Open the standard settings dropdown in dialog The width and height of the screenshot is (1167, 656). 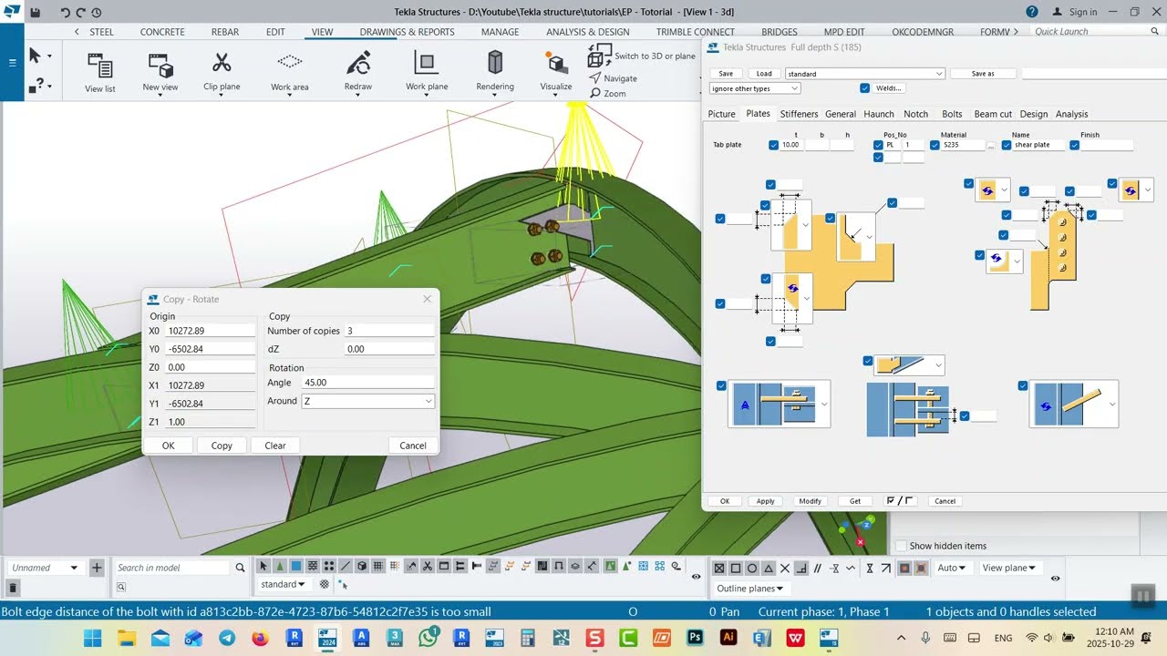[865, 74]
